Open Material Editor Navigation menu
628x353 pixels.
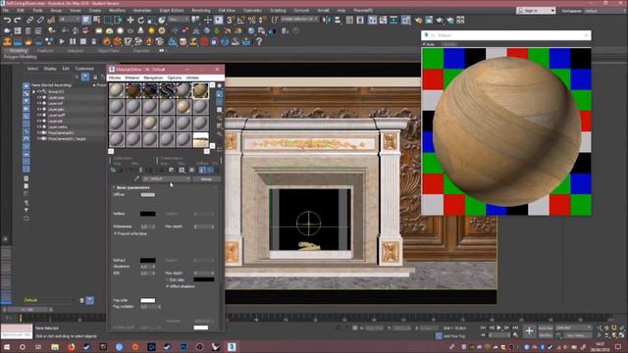tap(153, 77)
